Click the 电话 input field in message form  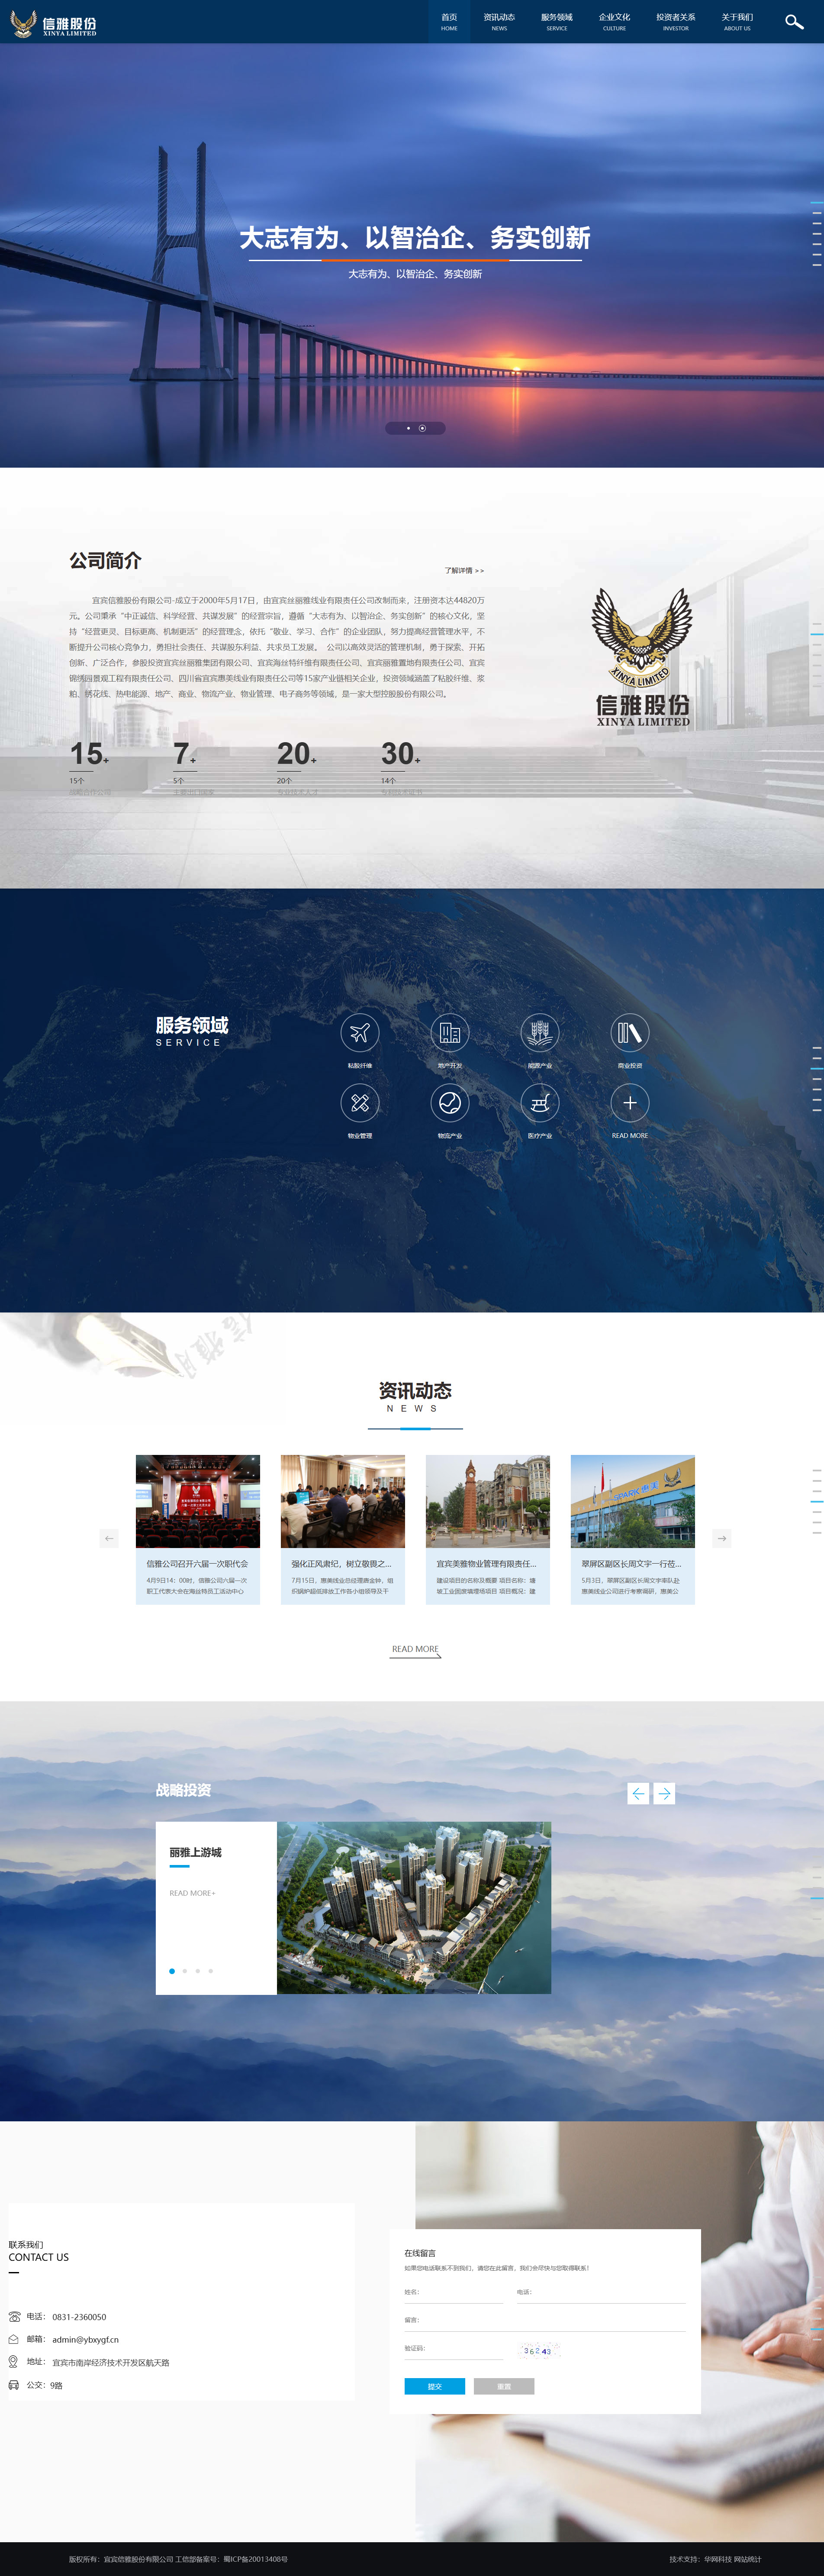601,2292
